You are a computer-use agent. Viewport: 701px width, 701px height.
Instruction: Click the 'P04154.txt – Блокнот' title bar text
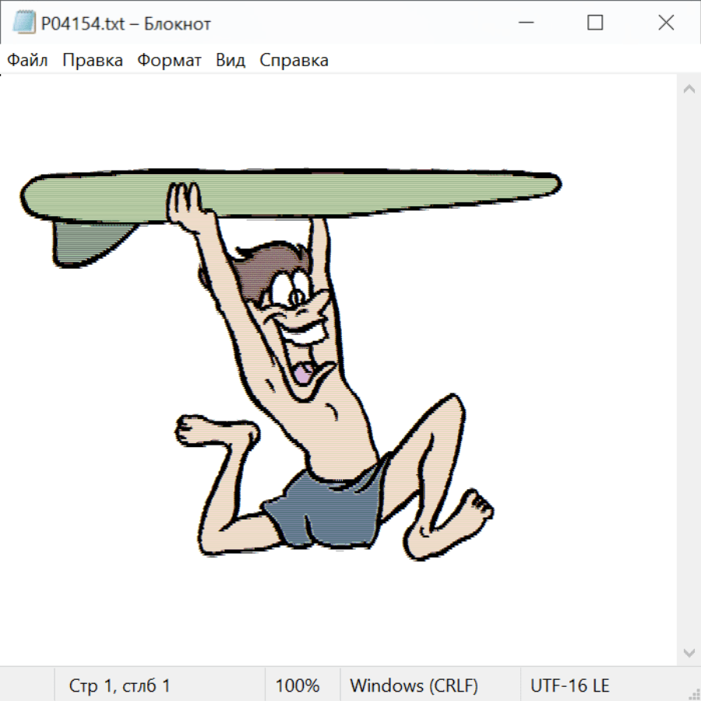pos(126,23)
